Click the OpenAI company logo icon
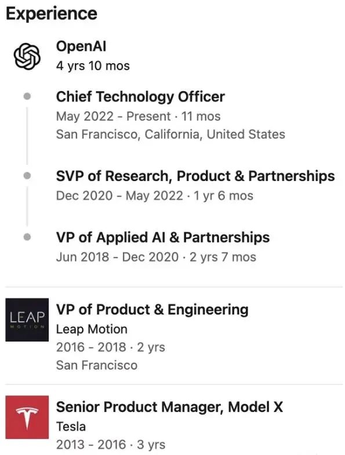Viewport: 345px width, 455px height. point(27,56)
